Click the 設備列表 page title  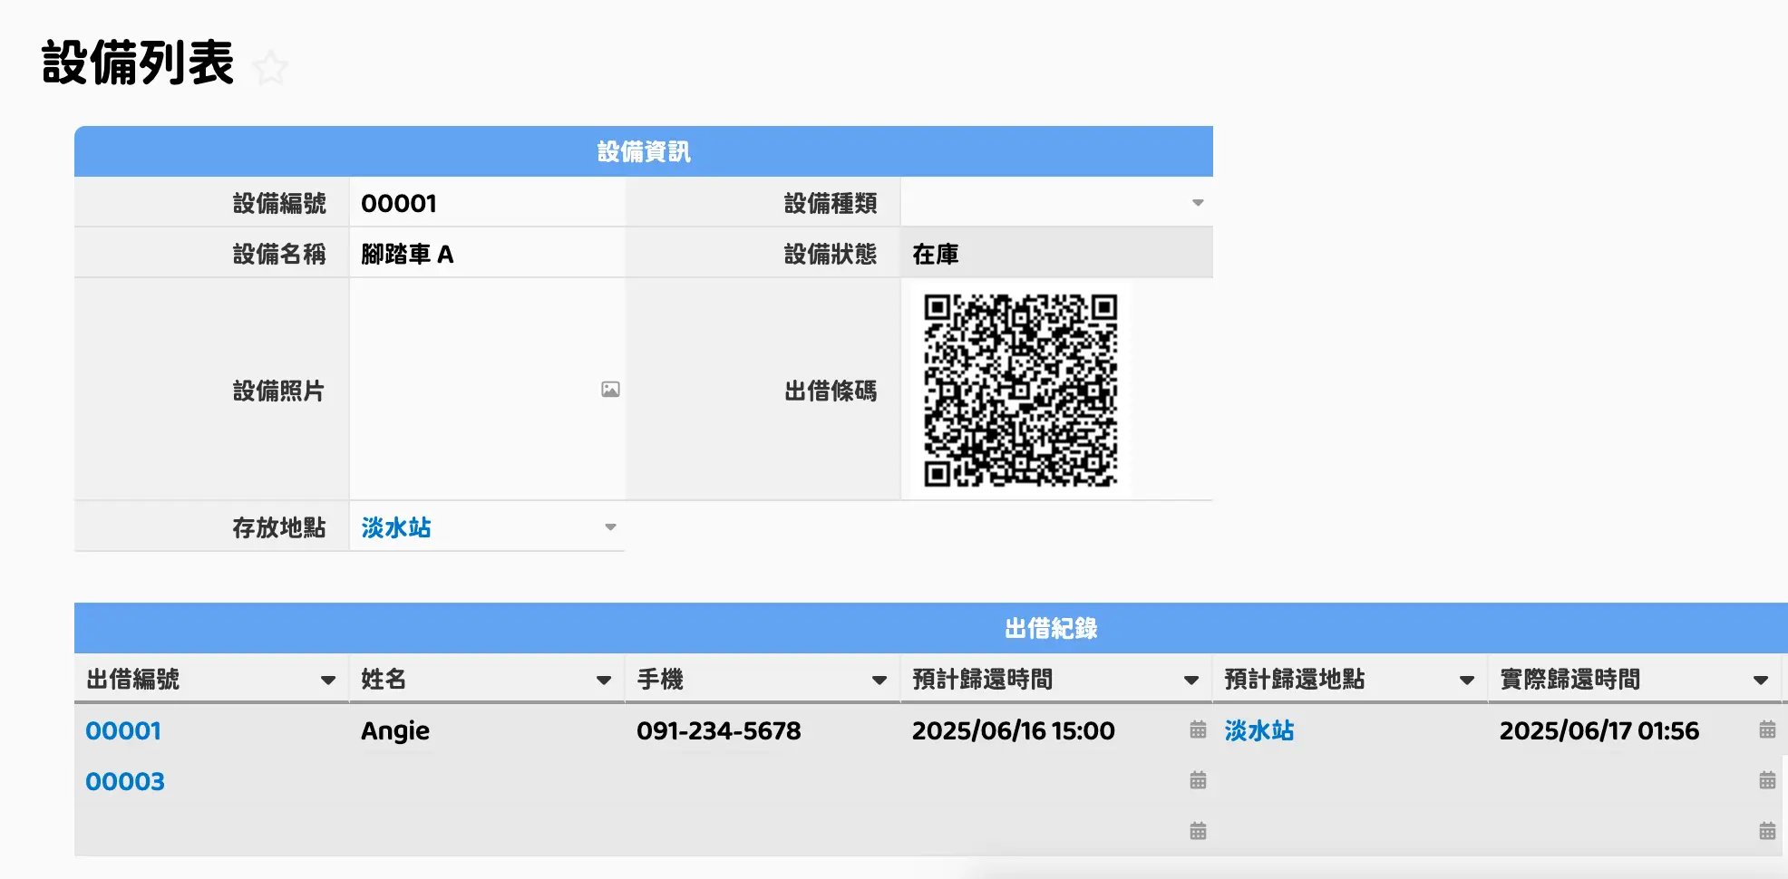[x=138, y=63]
